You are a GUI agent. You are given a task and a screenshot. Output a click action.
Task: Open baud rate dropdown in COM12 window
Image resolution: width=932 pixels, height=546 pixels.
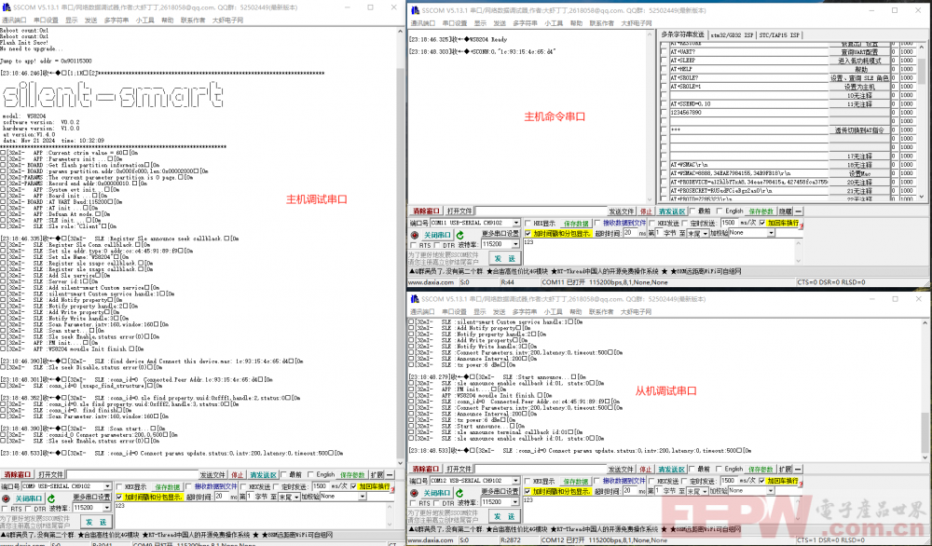(x=514, y=502)
